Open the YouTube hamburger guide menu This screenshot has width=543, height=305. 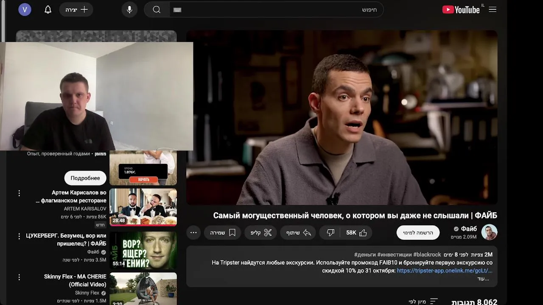[x=493, y=9]
